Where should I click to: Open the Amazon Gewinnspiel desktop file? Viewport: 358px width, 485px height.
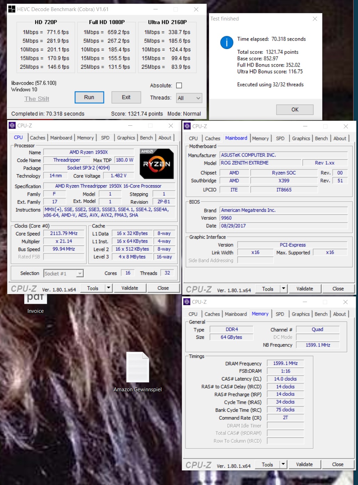coord(138,372)
